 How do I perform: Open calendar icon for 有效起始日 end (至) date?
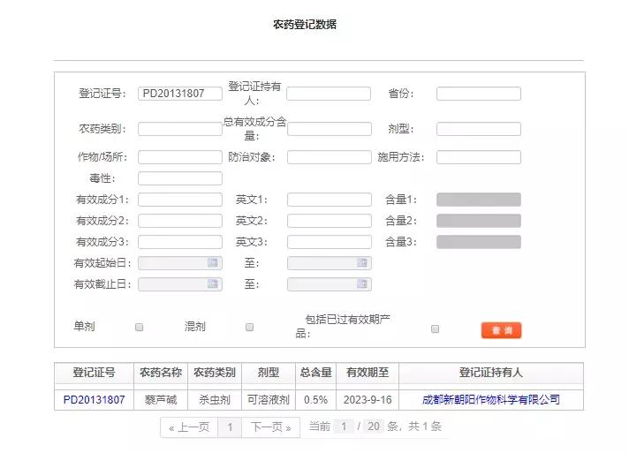point(362,263)
